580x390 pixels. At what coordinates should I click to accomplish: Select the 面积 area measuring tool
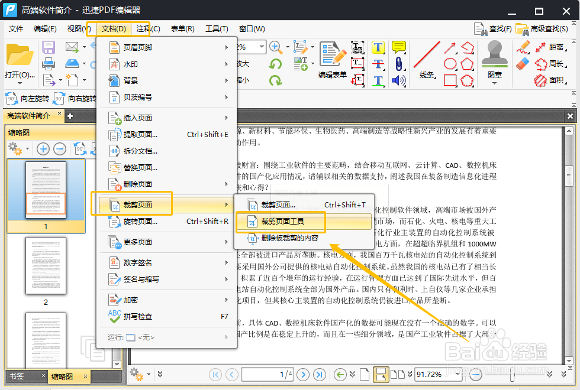pyautogui.click(x=551, y=80)
